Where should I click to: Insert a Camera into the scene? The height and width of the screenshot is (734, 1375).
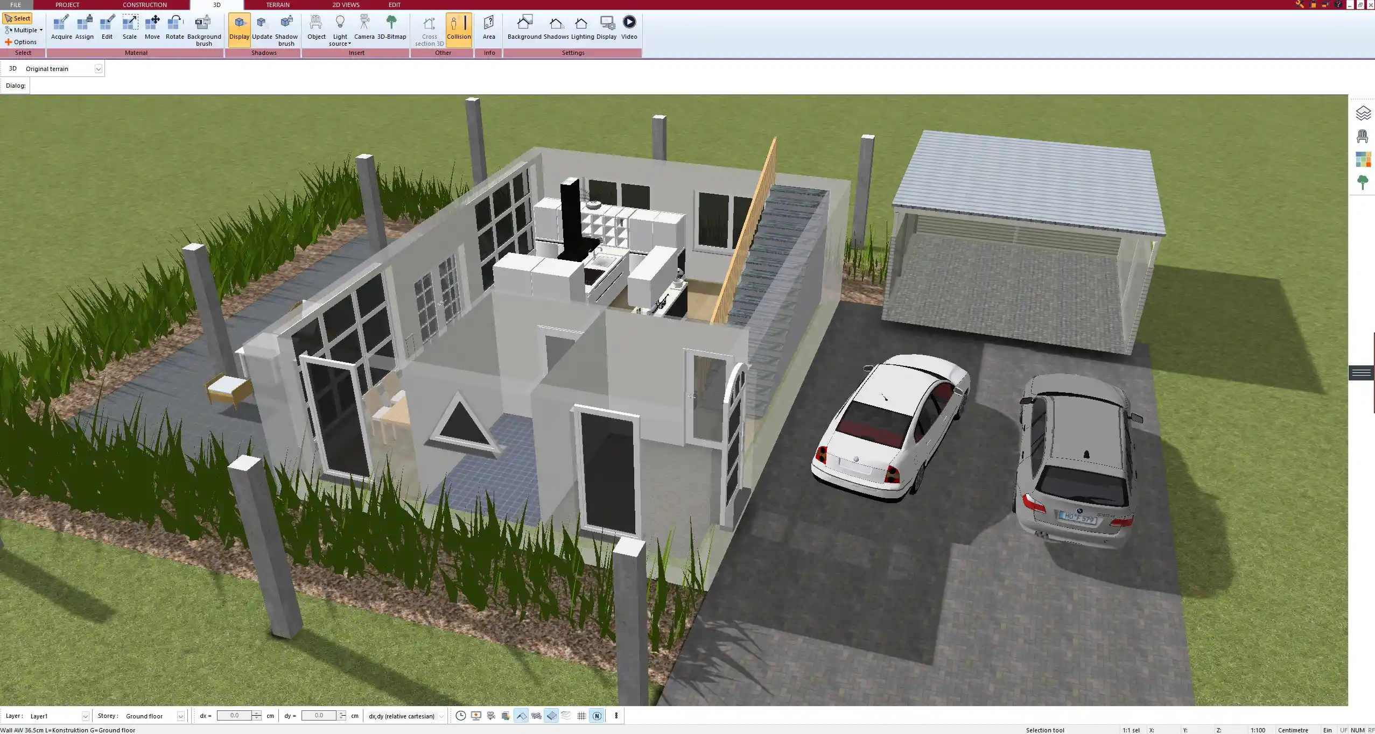pos(364,27)
